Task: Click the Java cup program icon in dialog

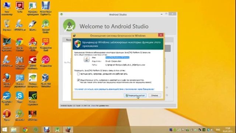Action: click(x=87, y=59)
